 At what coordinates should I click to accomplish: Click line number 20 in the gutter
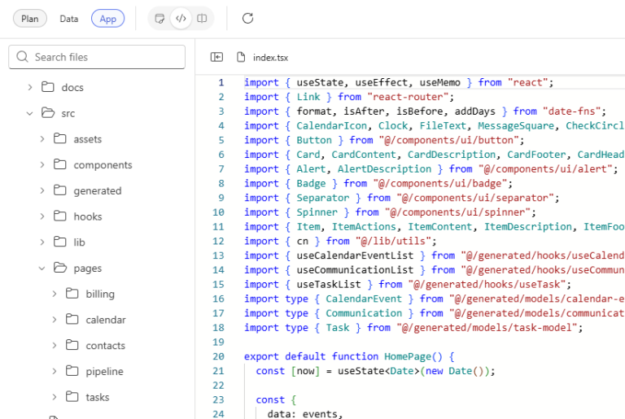(218, 356)
